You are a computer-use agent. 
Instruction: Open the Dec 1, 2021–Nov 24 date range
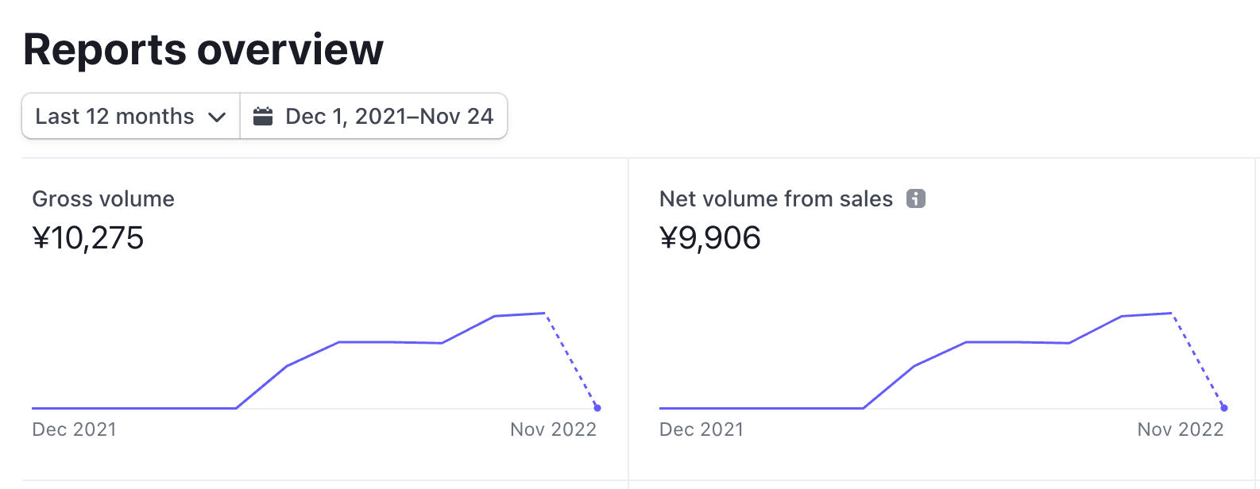tap(373, 116)
